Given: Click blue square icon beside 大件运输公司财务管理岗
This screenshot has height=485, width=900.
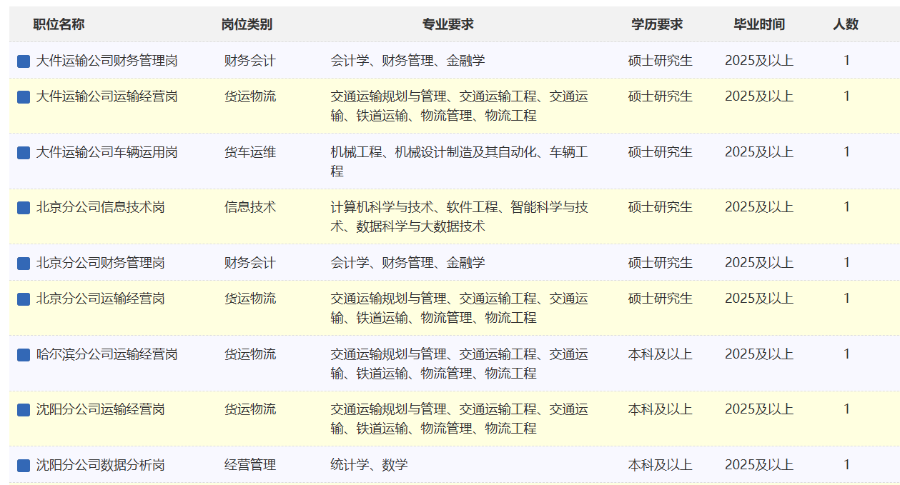Looking at the screenshot, I should click(24, 61).
